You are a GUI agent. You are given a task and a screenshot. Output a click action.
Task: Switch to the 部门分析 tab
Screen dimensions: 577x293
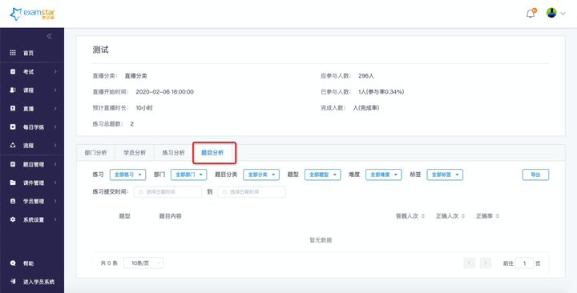(95, 153)
